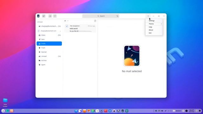
Task: Minimize the Mail window
Action: pos(154,16)
